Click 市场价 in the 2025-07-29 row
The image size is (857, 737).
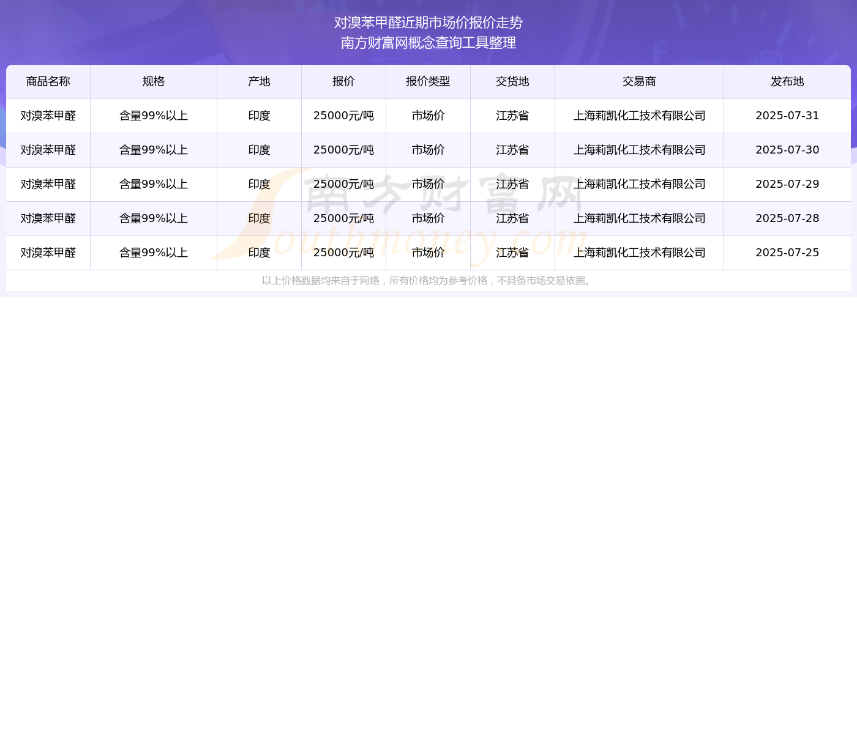428,184
